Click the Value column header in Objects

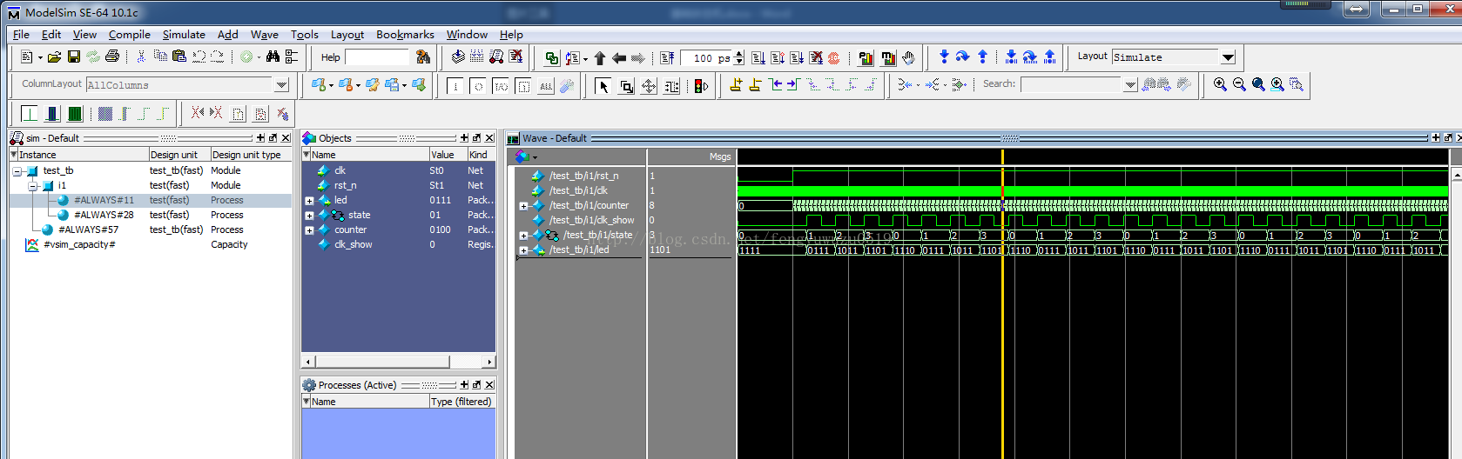[447, 155]
